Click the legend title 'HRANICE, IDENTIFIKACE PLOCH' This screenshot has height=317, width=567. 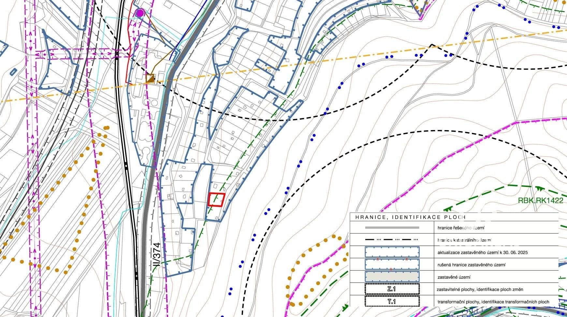410,217
